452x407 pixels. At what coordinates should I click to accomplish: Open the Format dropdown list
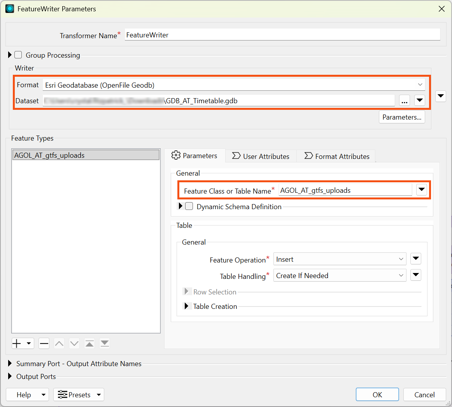click(234, 85)
